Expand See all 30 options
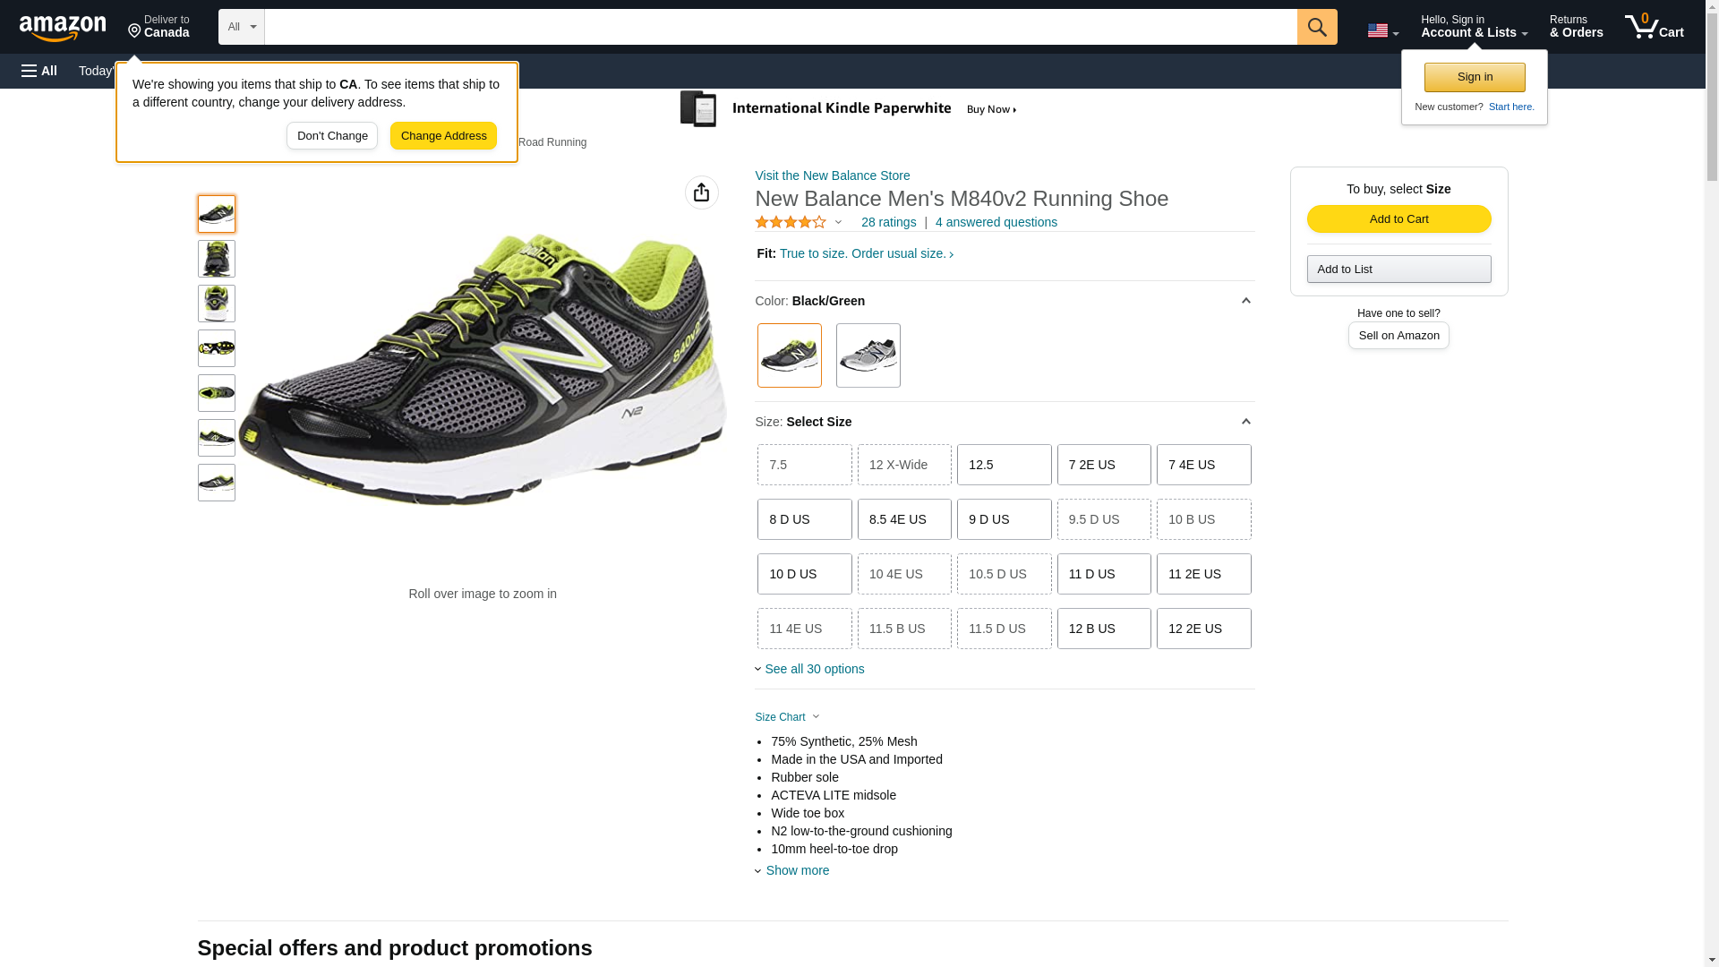1719x967 pixels. 813,669
